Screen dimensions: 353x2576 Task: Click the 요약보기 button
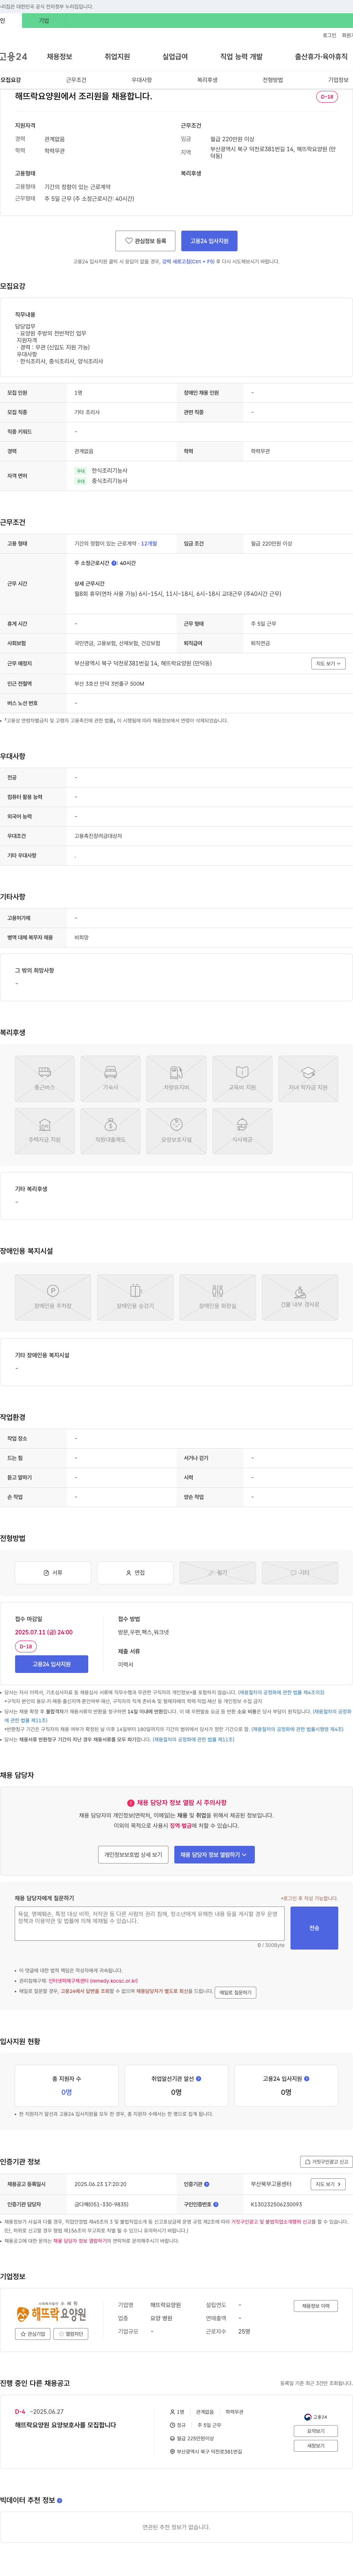click(316, 2431)
